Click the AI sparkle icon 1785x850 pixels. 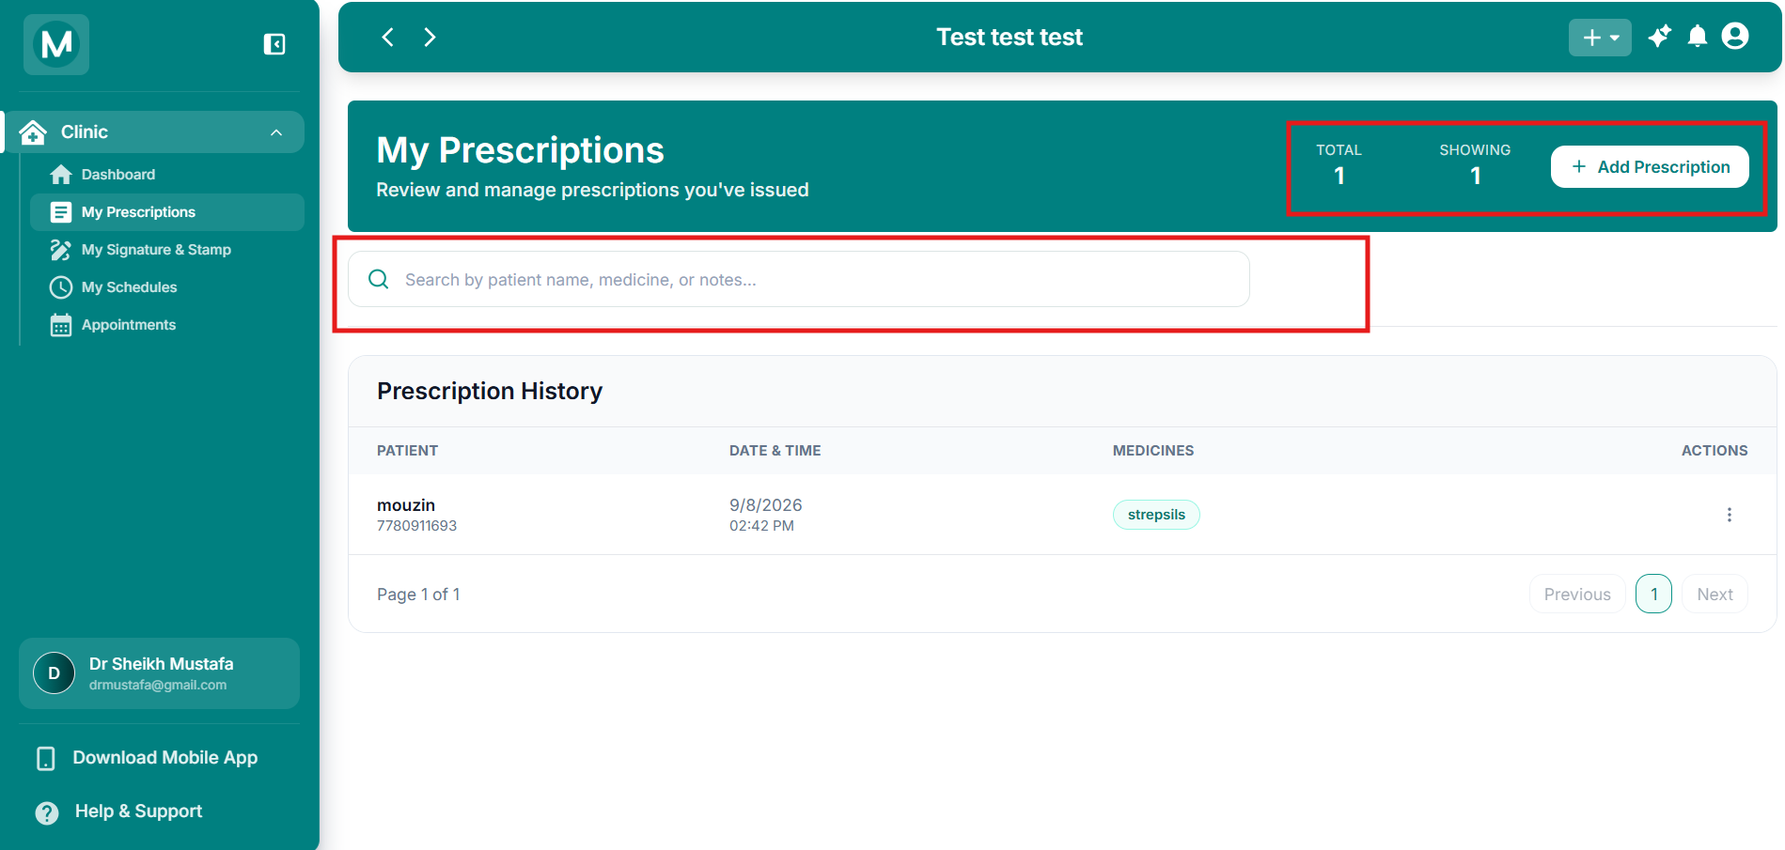coord(1660,37)
